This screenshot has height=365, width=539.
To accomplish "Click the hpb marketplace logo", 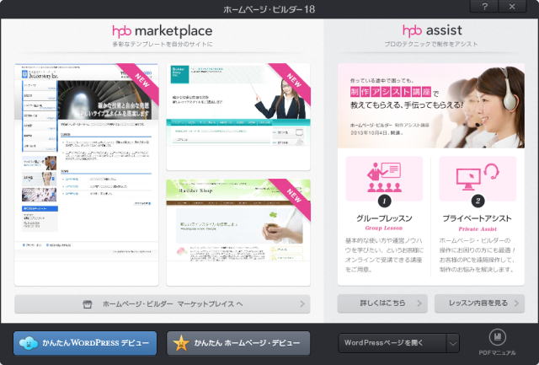I will tap(163, 31).
